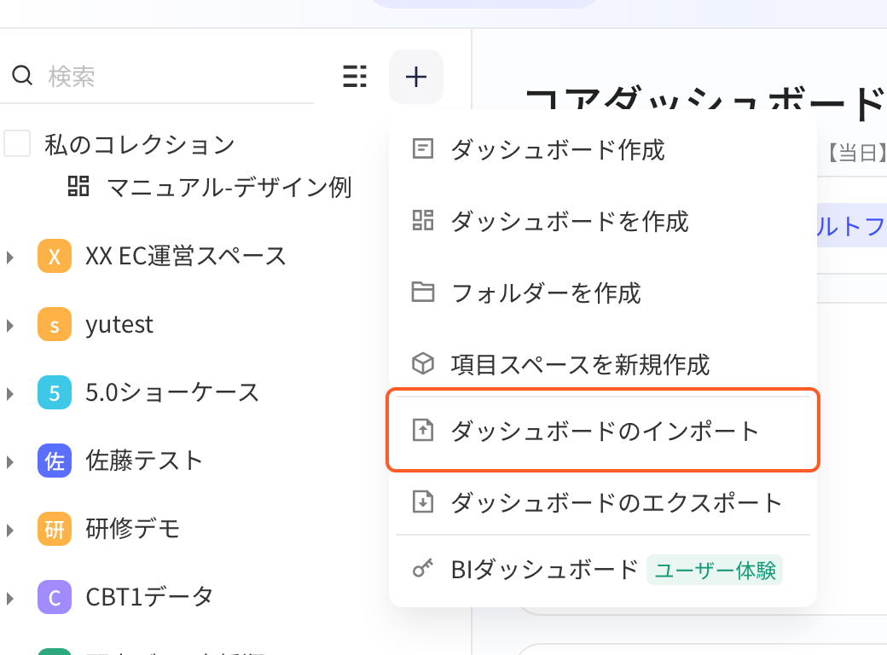887x655 pixels.
Task: Select XX EC運営スペース space
Action: point(186,256)
